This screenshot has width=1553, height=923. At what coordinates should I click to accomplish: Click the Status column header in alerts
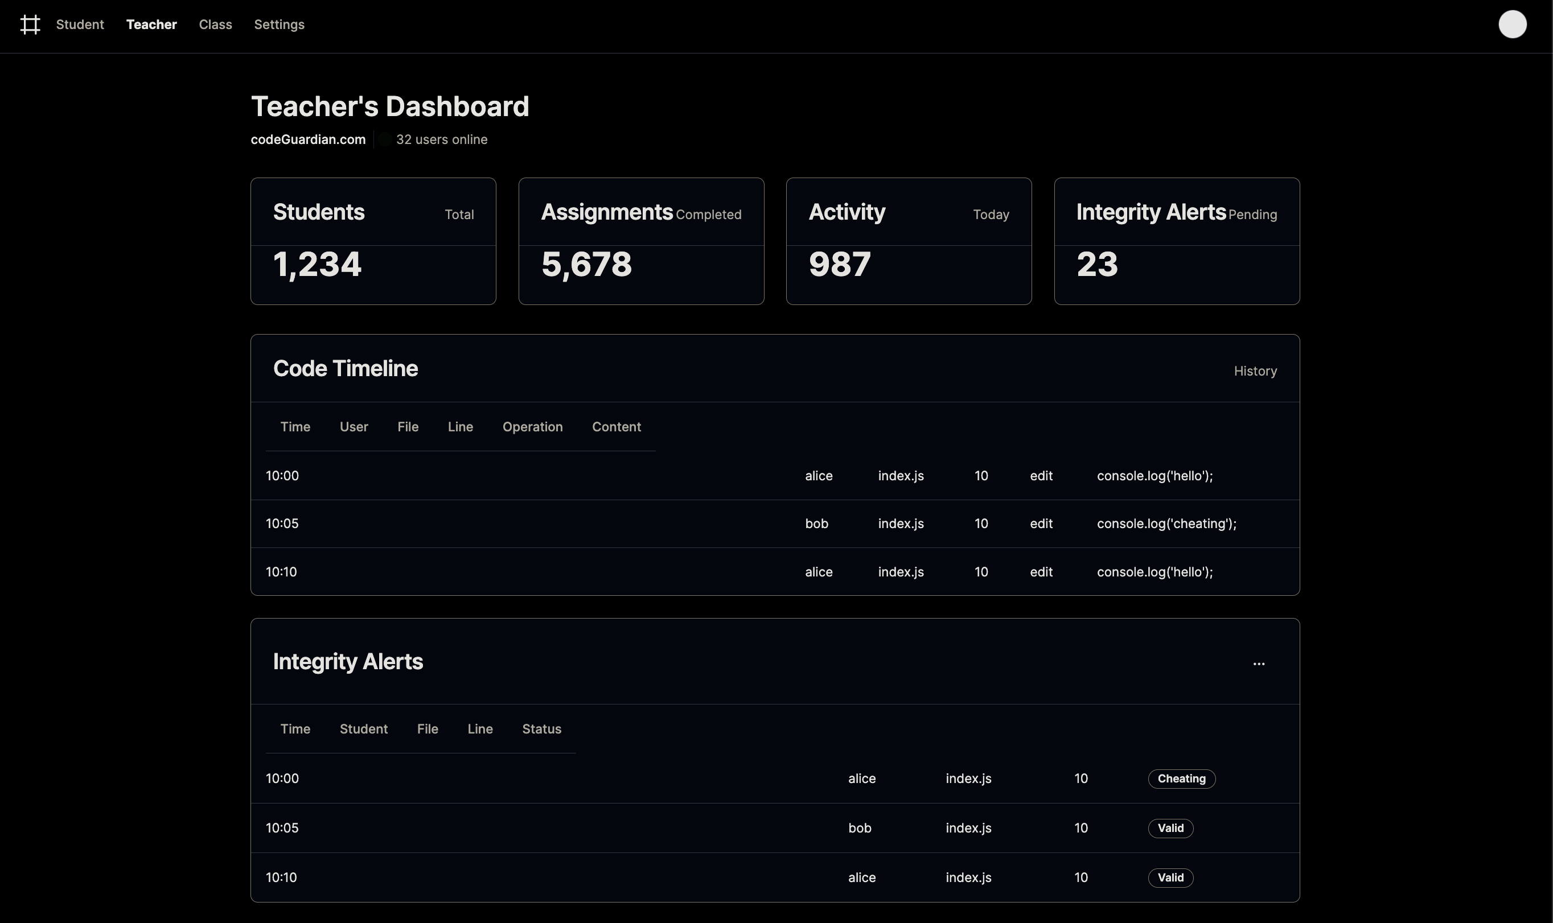pyautogui.click(x=541, y=729)
